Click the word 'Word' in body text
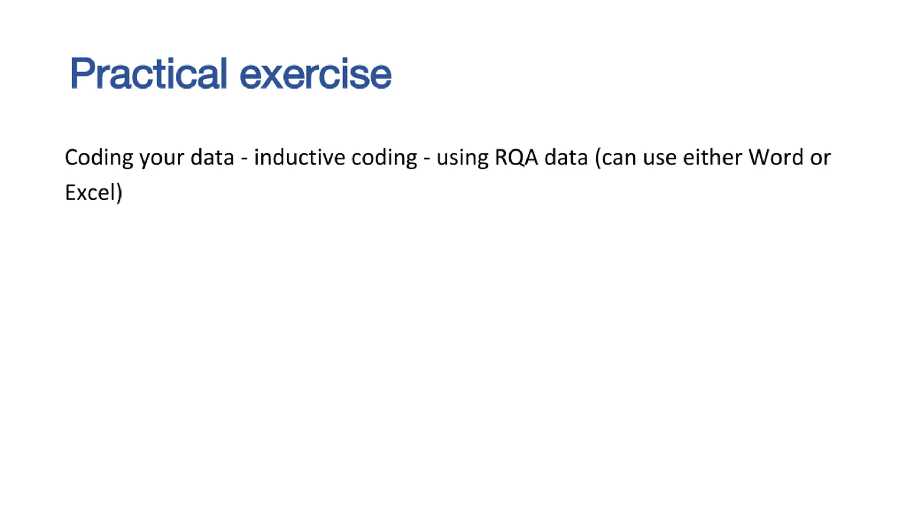The height and width of the screenshot is (510, 907). [776, 157]
